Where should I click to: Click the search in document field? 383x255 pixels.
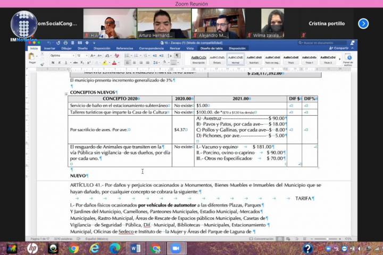point(322,43)
